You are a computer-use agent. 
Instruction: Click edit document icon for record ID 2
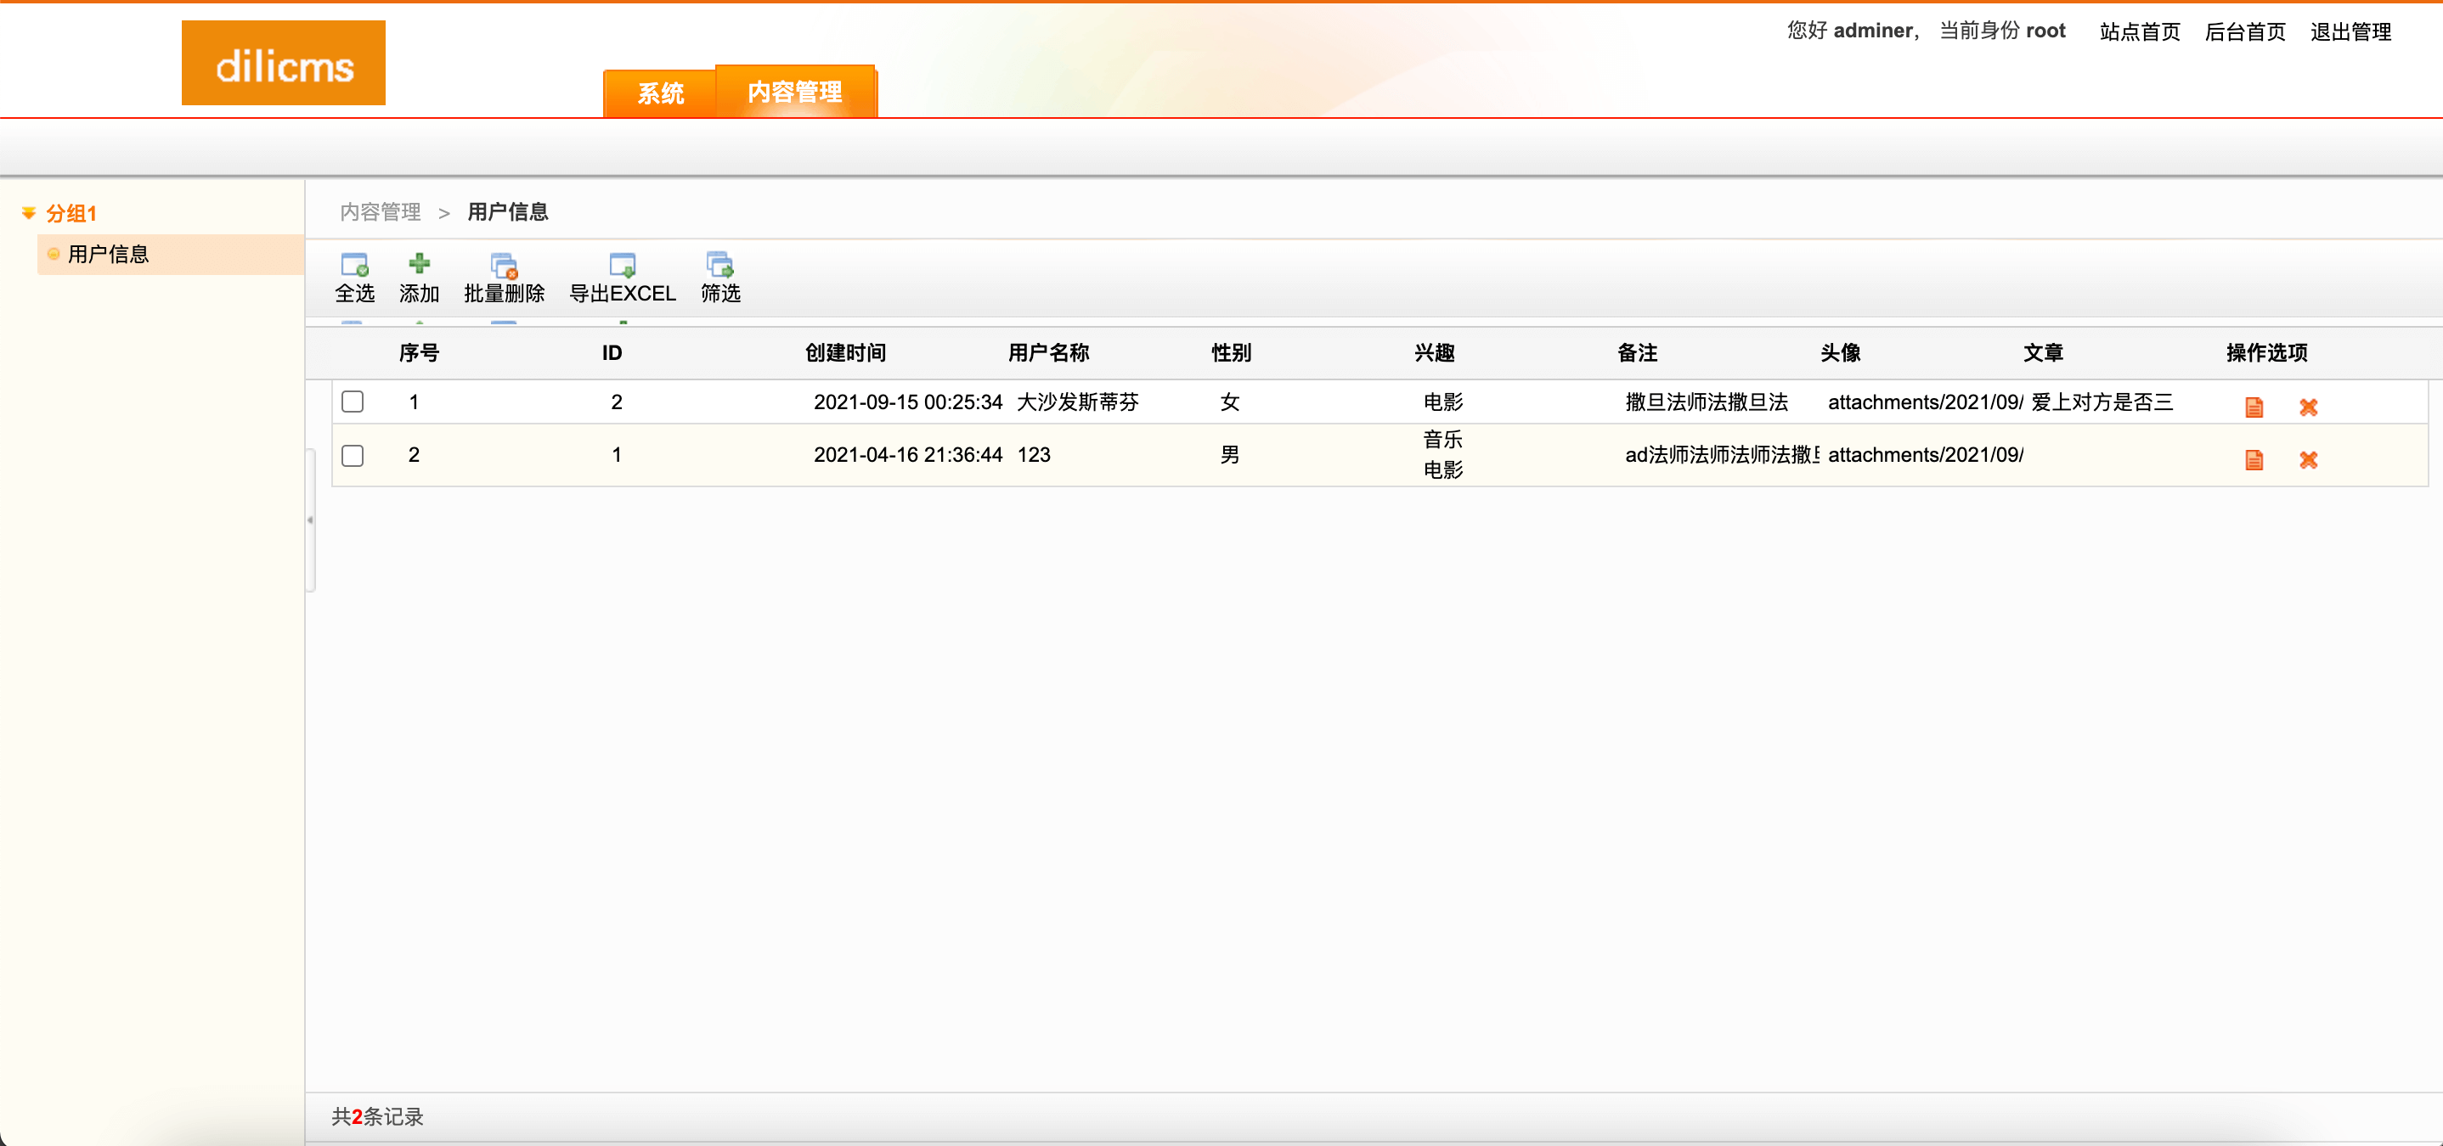pos(2254,407)
